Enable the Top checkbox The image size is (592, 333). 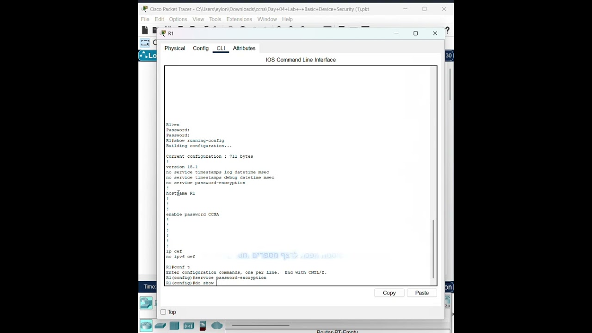[163, 312]
